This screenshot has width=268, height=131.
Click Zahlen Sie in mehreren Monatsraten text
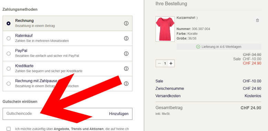42,41
